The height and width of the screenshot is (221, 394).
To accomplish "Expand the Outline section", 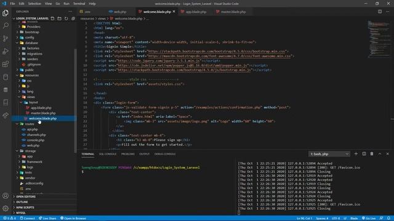I will point(22,202).
